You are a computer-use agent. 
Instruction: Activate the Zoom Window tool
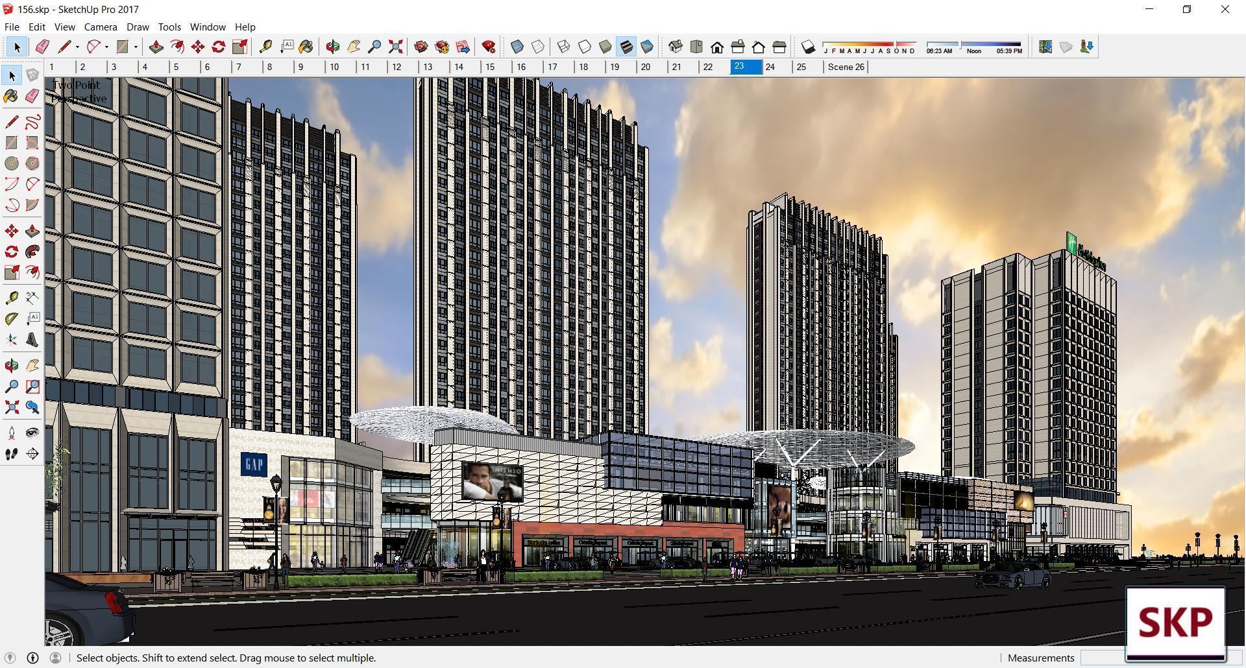[32, 387]
